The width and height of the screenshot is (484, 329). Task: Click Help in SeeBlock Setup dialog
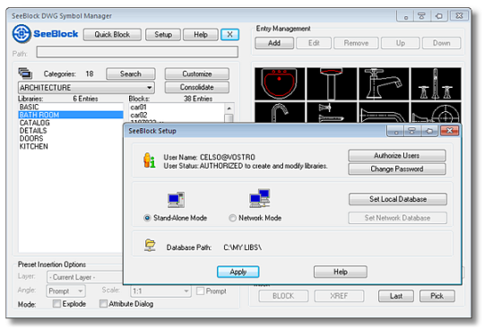[341, 272]
